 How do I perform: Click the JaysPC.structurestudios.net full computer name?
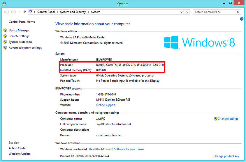coord(114,124)
